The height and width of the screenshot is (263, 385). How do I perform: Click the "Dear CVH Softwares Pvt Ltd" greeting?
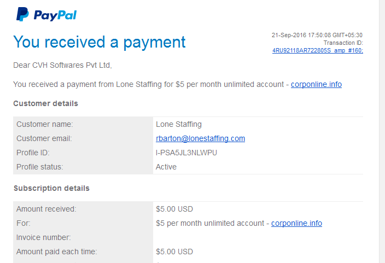coord(62,66)
